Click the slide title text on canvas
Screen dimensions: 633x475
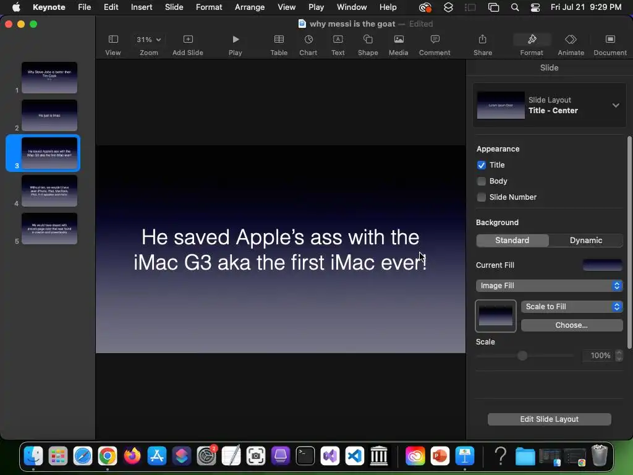[280, 250]
